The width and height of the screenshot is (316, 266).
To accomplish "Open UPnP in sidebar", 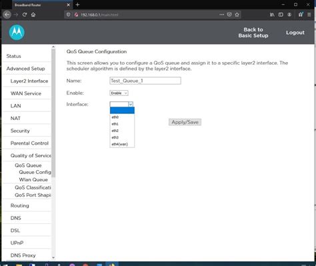I will pos(17,243).
